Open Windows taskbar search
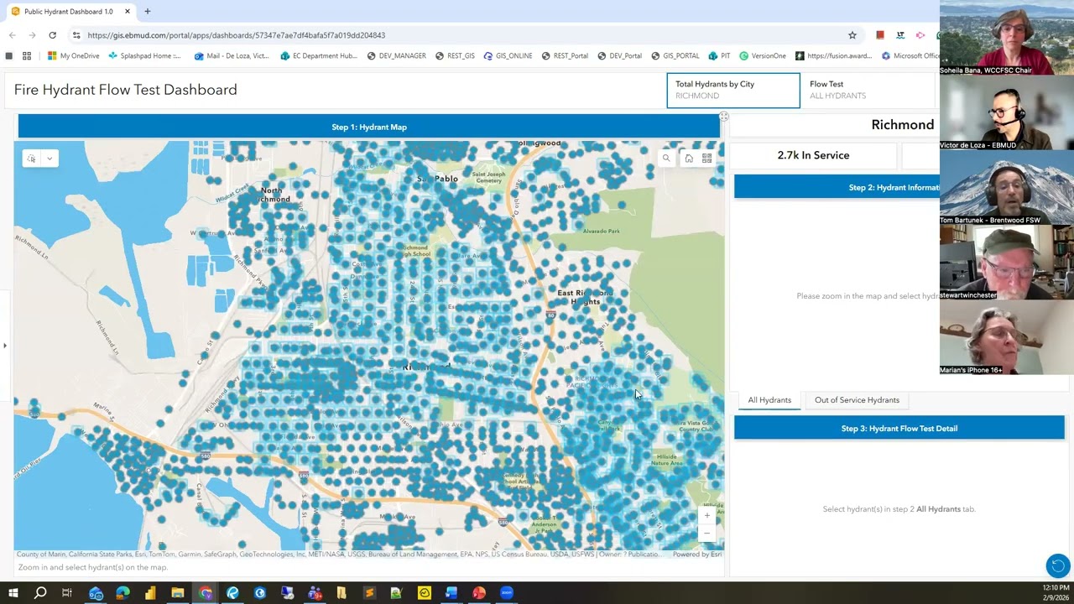 (40, 593)
